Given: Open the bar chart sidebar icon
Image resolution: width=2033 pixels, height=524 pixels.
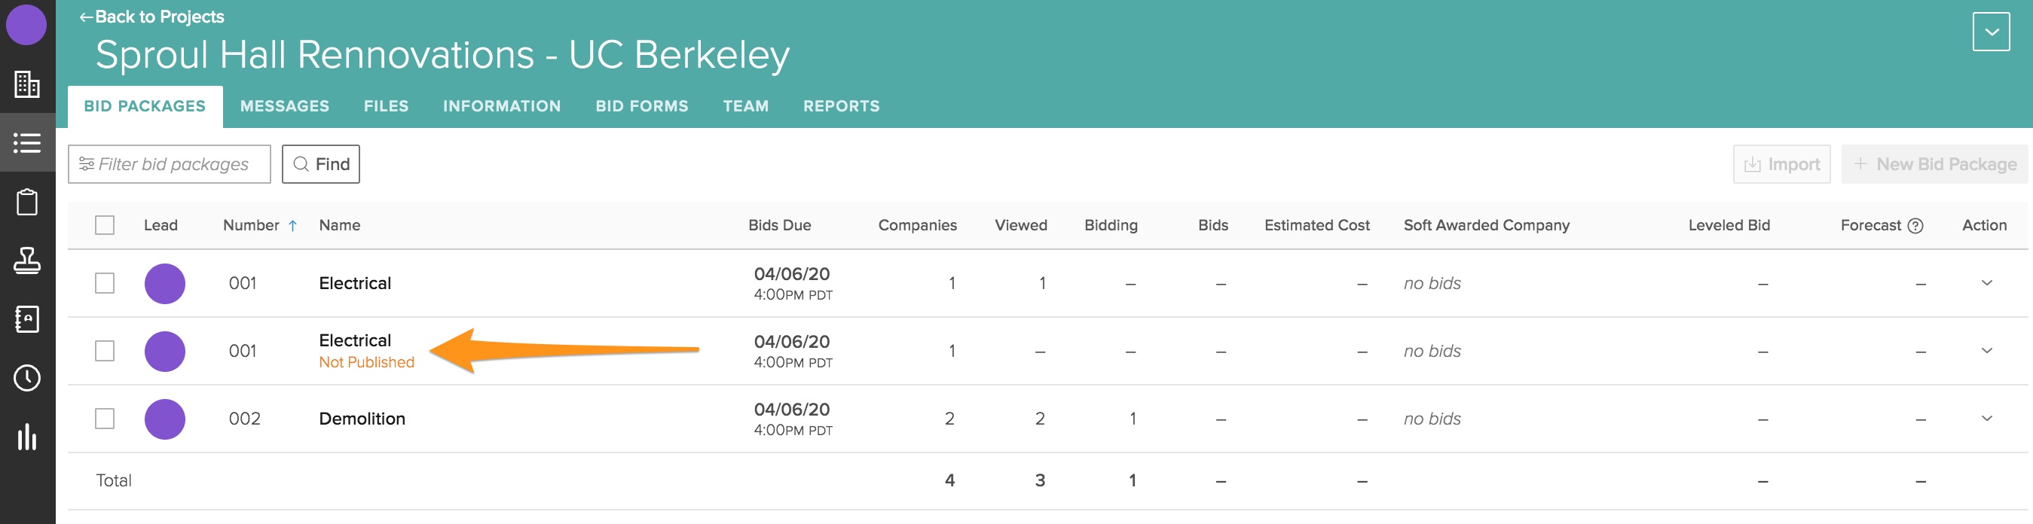Looking at the screenshot, I should click(27, 437).
